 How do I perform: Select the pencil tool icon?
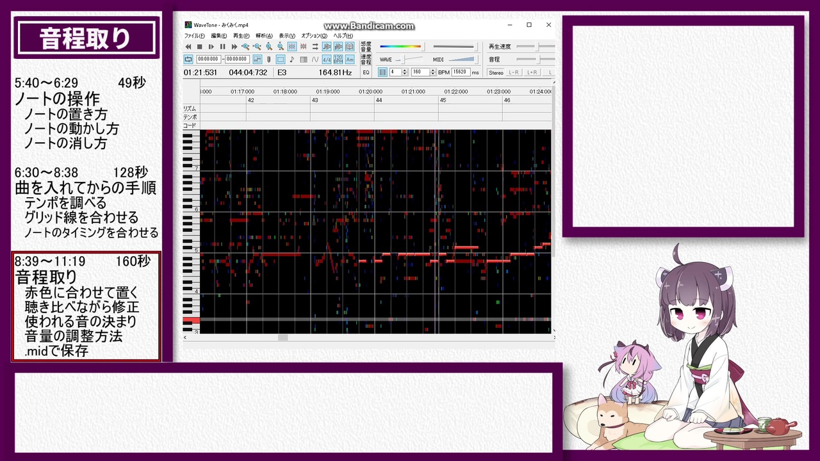tap(269, 60)
